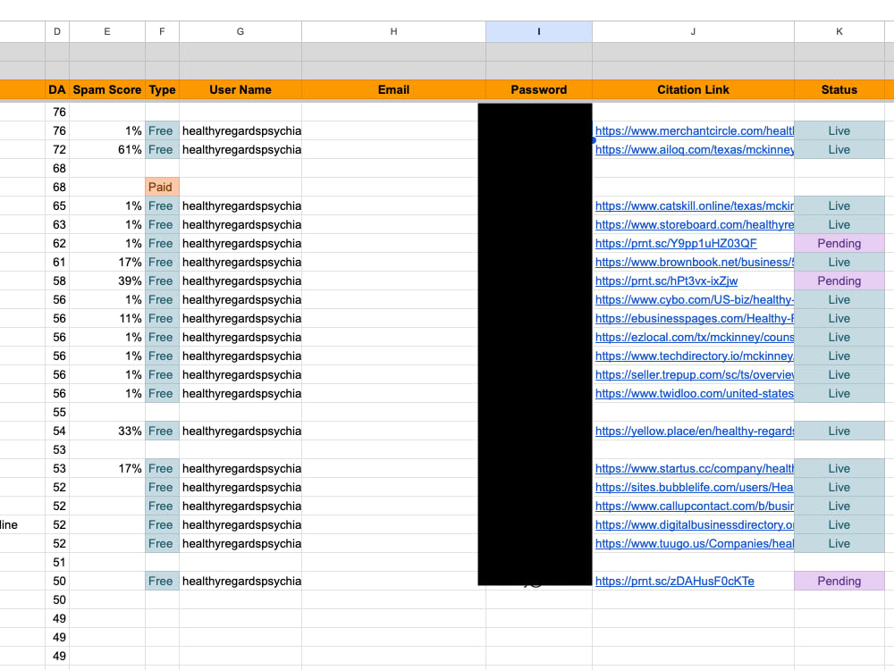Select Live status of tuugo.us row
The width and height of the screenshot is (894, 670).
pos(839,543)
